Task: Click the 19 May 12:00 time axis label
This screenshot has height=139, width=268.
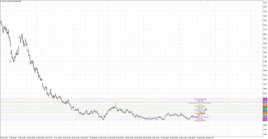Action: coord(210,138)
